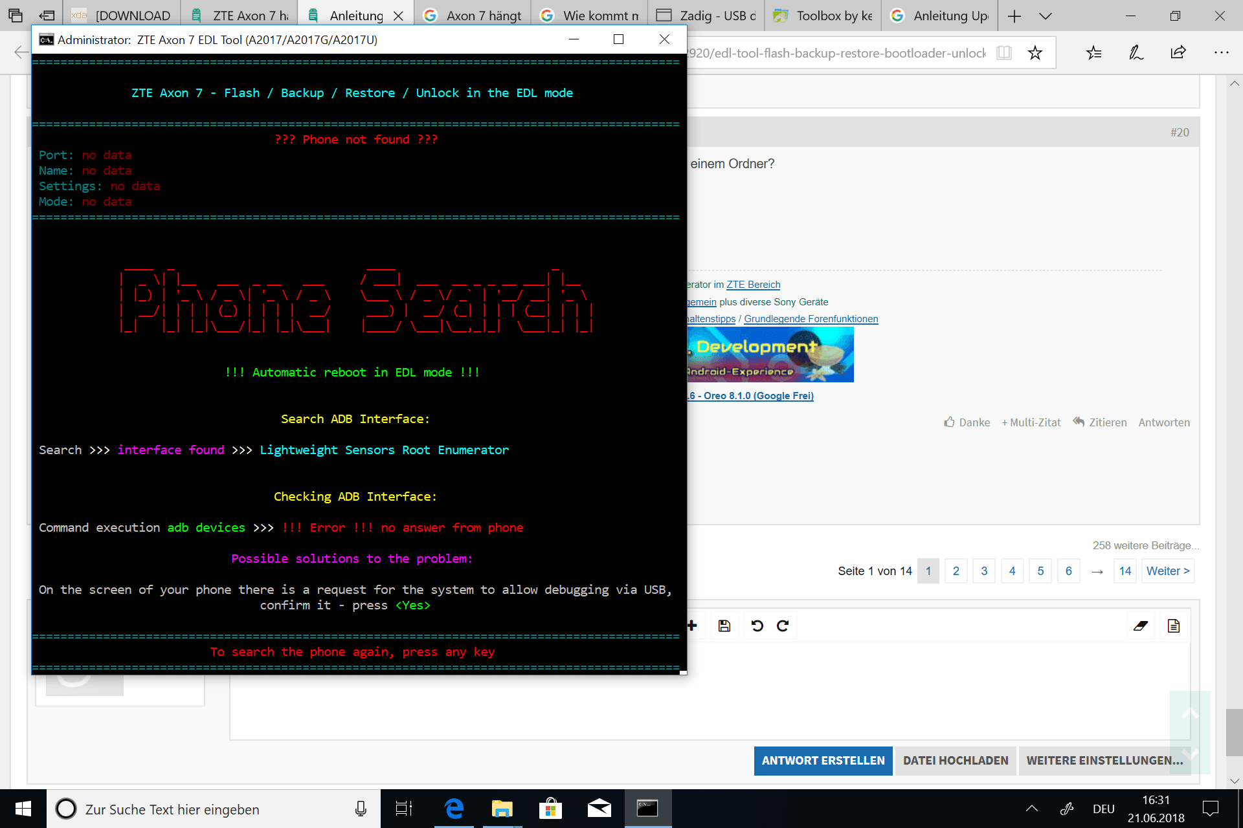Open Edge settings and more menu
Image resolution: width=1243 pixels, height=828 pixels.
coord(1221,52)
